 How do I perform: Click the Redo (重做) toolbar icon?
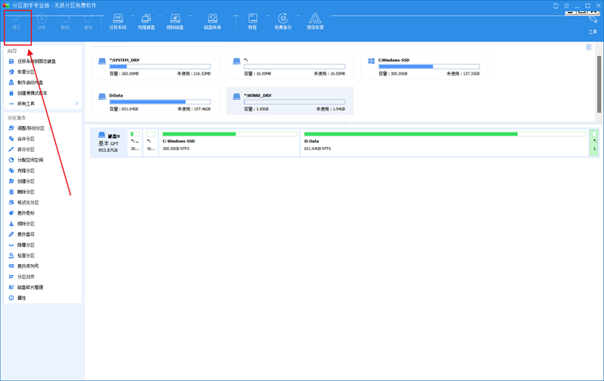(x=88, y=22)
